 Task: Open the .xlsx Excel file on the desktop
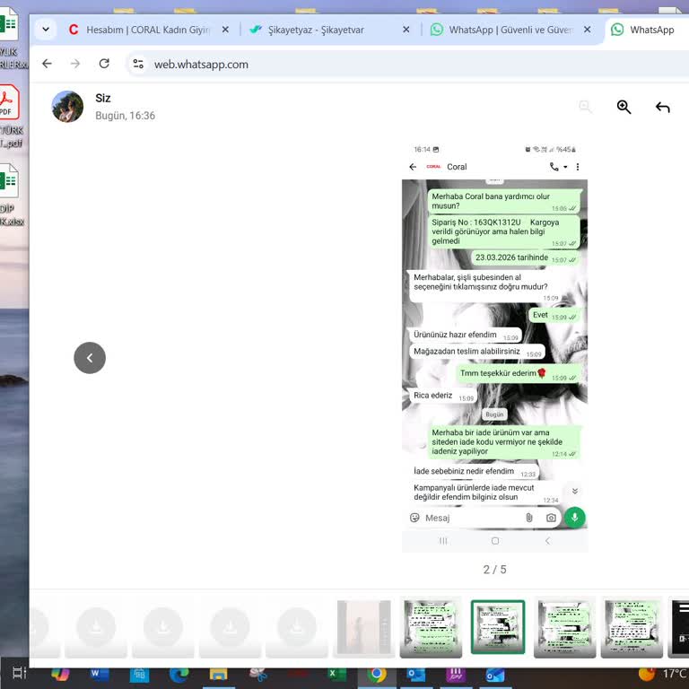pos(10,194)
